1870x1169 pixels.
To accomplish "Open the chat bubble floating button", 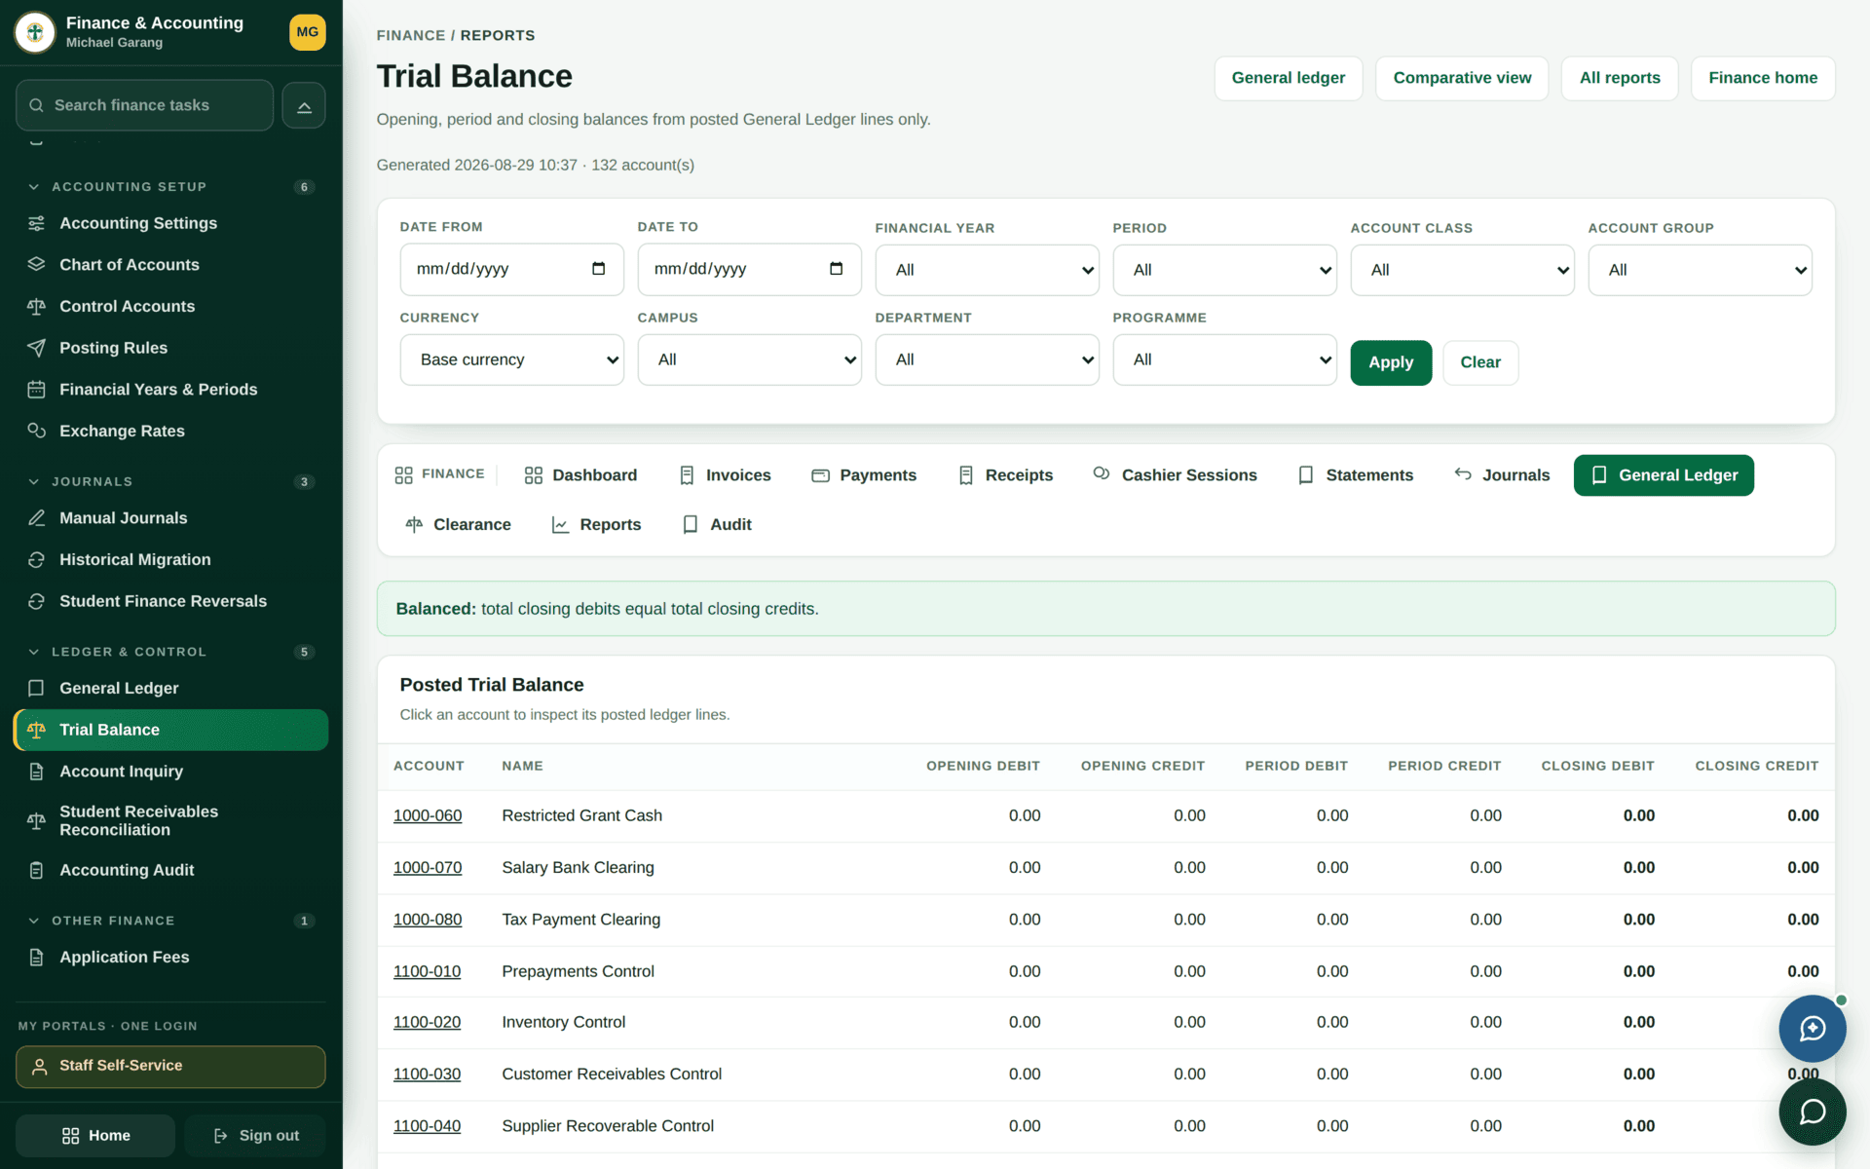I will coord(1812,1112).
